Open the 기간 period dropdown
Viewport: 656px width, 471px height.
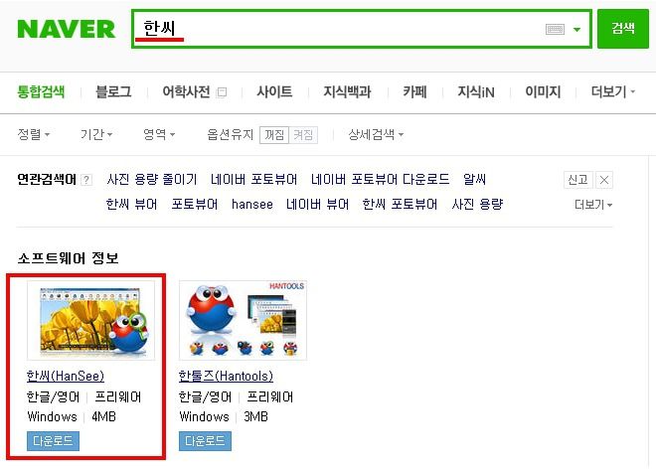[96, 134]
